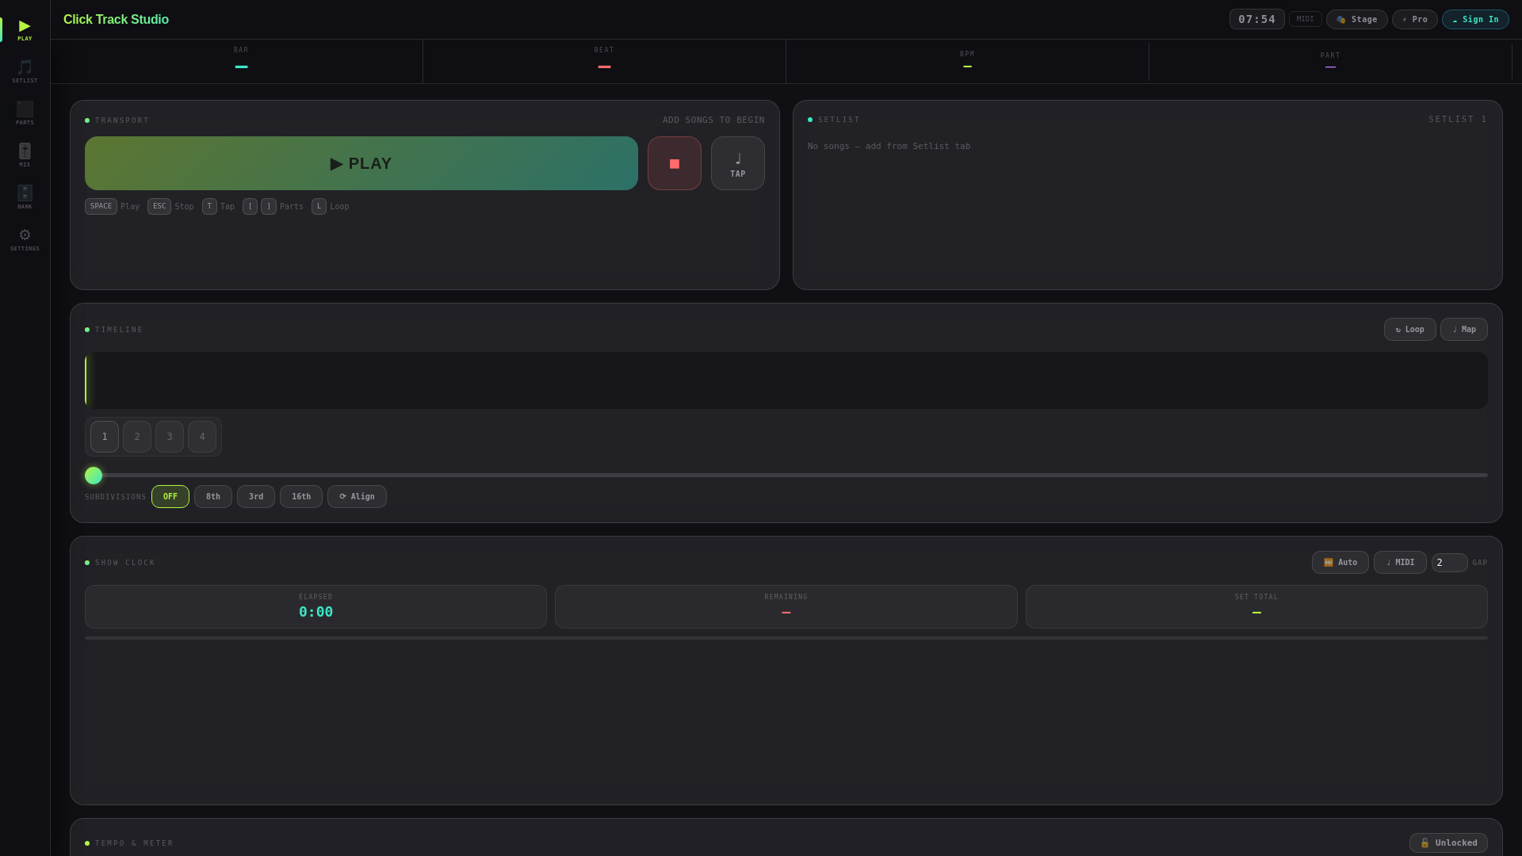
Task: Set subdivisions to 8th
Action: [213, 497]
